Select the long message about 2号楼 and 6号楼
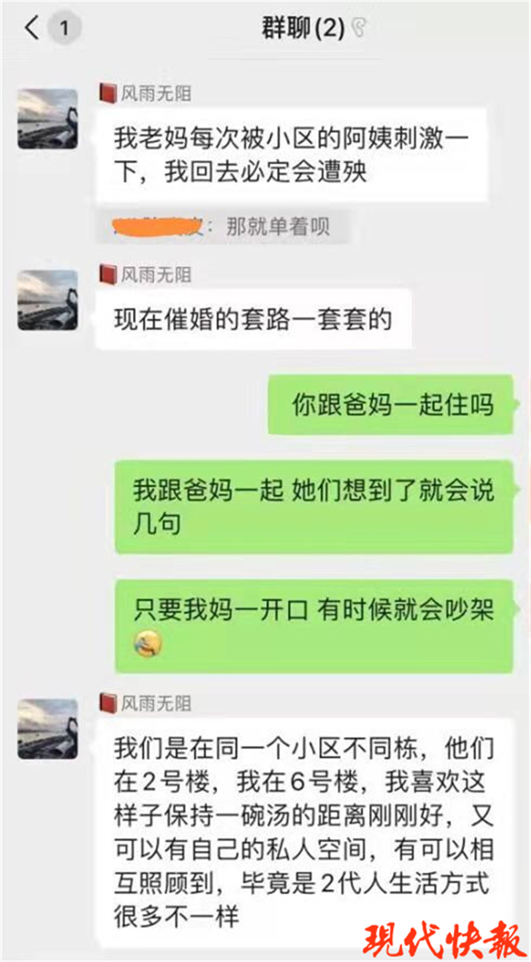Screen dimensions: 531x962 (305, 833)
